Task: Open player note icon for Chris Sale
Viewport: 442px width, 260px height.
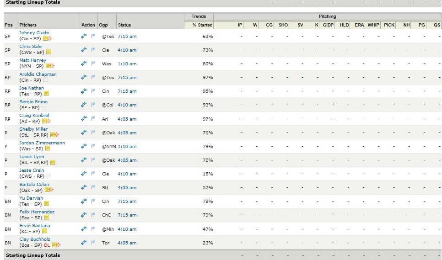Action: click(49, 52)
